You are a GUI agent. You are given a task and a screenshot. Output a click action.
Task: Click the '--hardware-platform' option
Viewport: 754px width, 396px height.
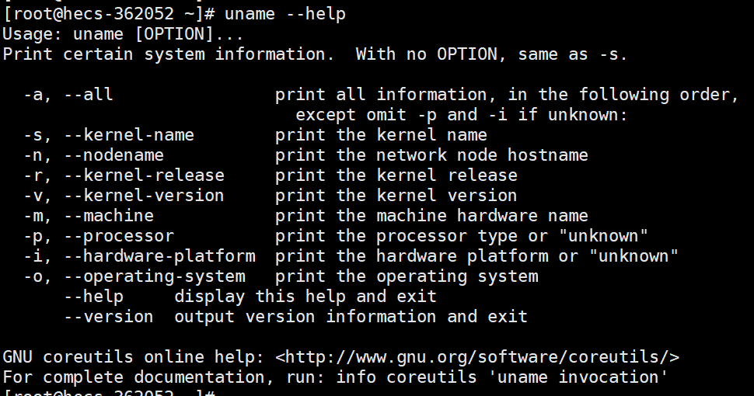coord(159,256)
